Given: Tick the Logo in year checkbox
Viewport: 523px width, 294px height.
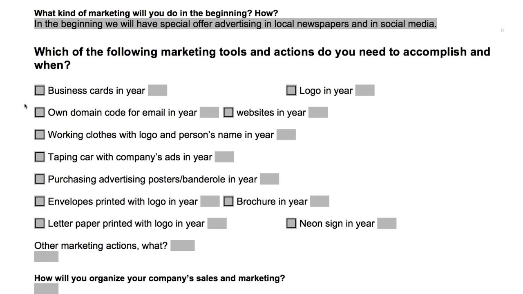Looking at the screenshot, I should pyautogui.click(x=291, y=90).
